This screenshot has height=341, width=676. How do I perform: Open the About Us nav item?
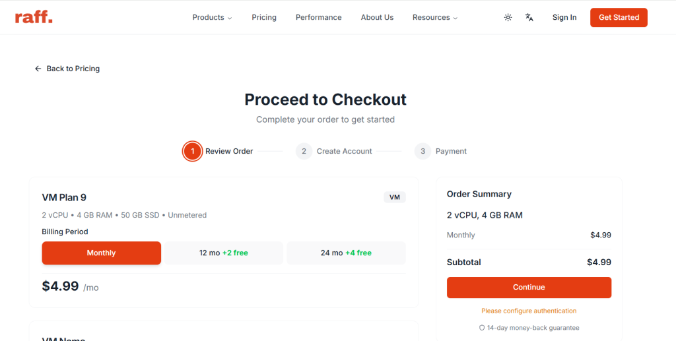(x=377, y=18)
